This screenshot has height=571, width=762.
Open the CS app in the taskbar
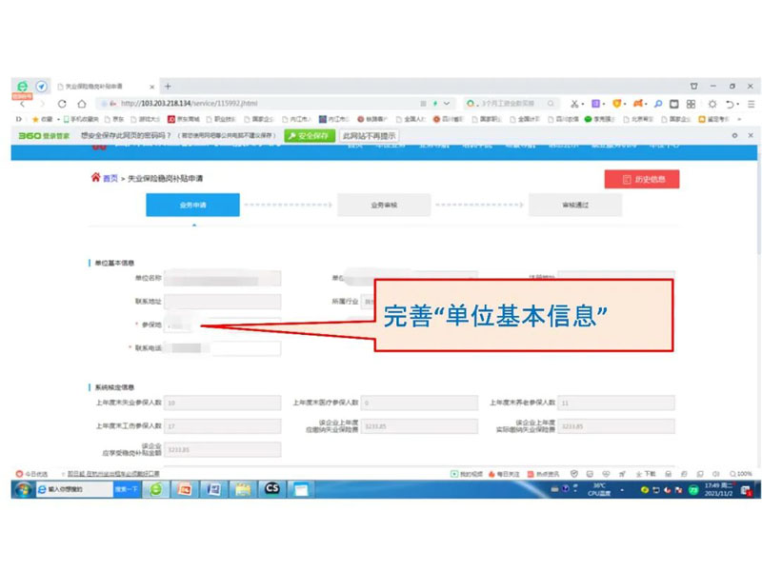pyautogui.click(x=272, y=489)
